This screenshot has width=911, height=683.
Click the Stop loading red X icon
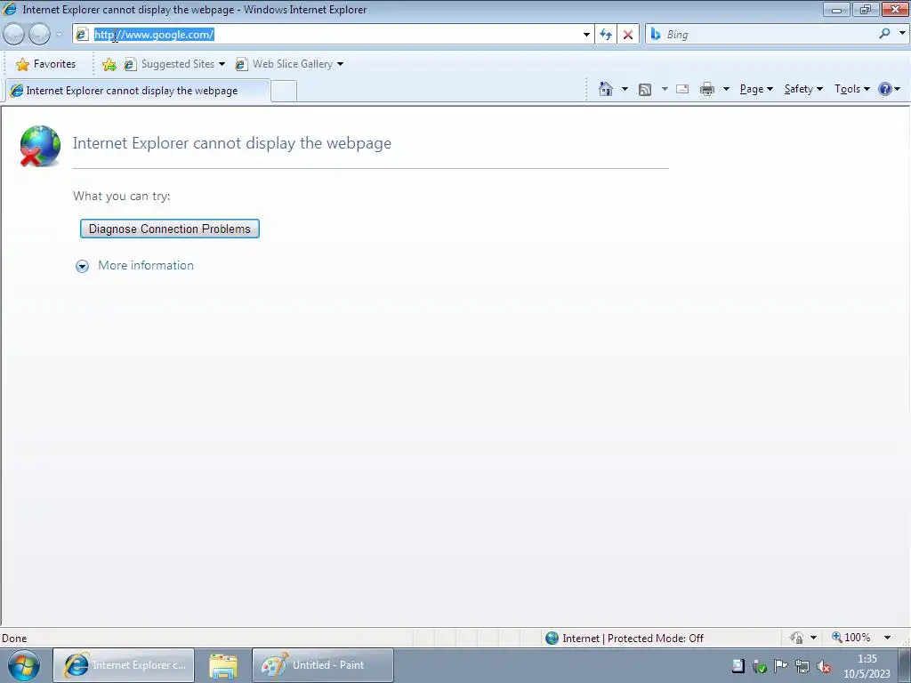coord(627,35)
